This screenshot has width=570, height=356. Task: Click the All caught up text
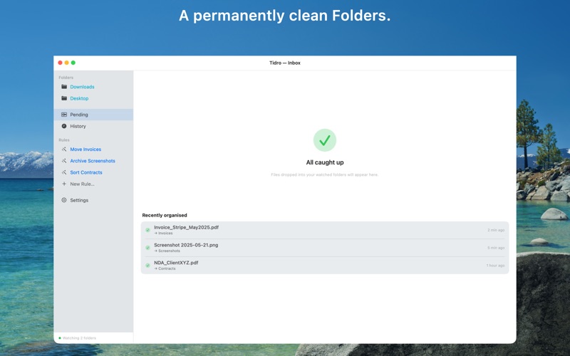[325, 162]
